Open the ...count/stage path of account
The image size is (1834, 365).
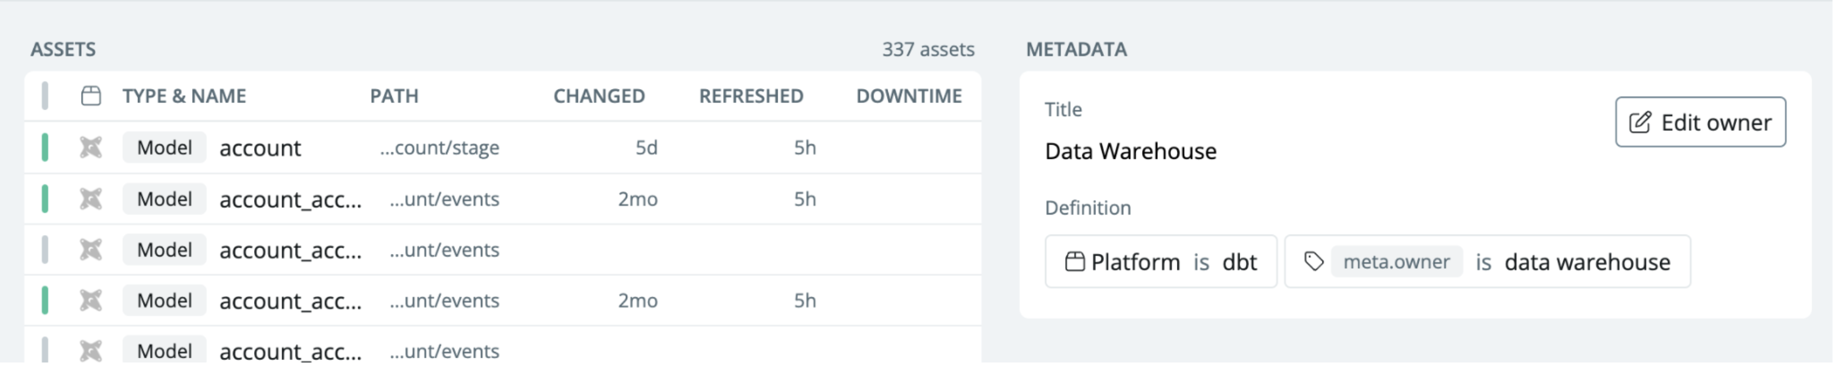439,147
